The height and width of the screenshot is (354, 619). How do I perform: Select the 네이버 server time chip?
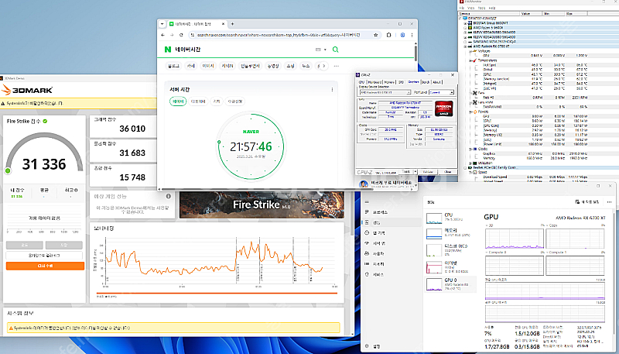178,101
